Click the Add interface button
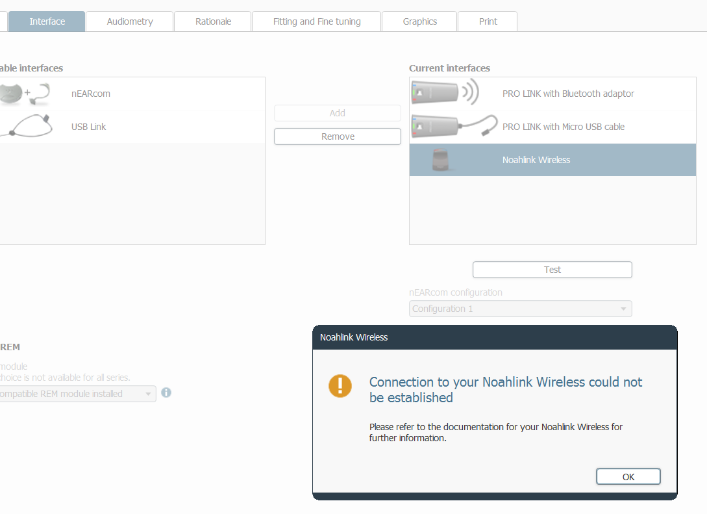707x514 pixels. tap(337, 113)
